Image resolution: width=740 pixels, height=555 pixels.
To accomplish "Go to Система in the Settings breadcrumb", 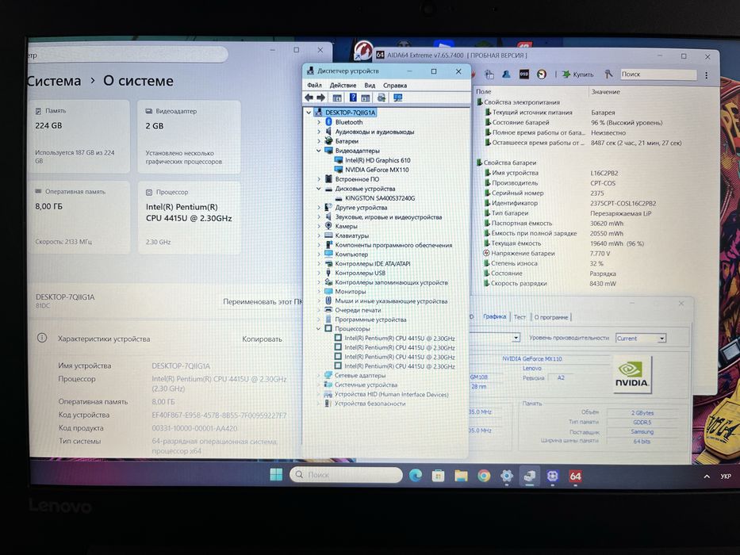I will 54,81.
